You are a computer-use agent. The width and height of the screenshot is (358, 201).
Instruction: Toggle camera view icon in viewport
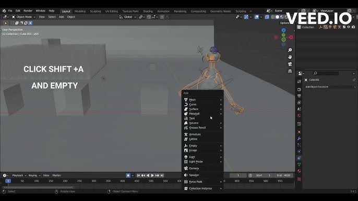click(290, 64)
